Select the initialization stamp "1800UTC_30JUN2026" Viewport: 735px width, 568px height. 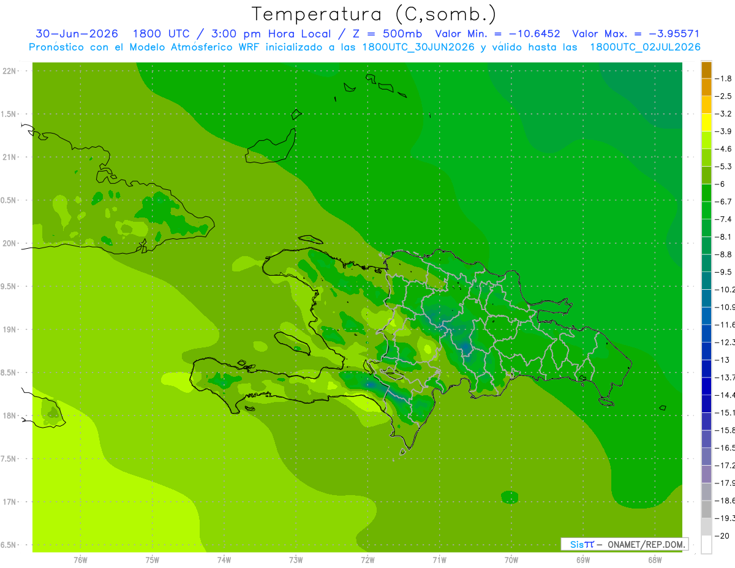click(x=418, y=47)
